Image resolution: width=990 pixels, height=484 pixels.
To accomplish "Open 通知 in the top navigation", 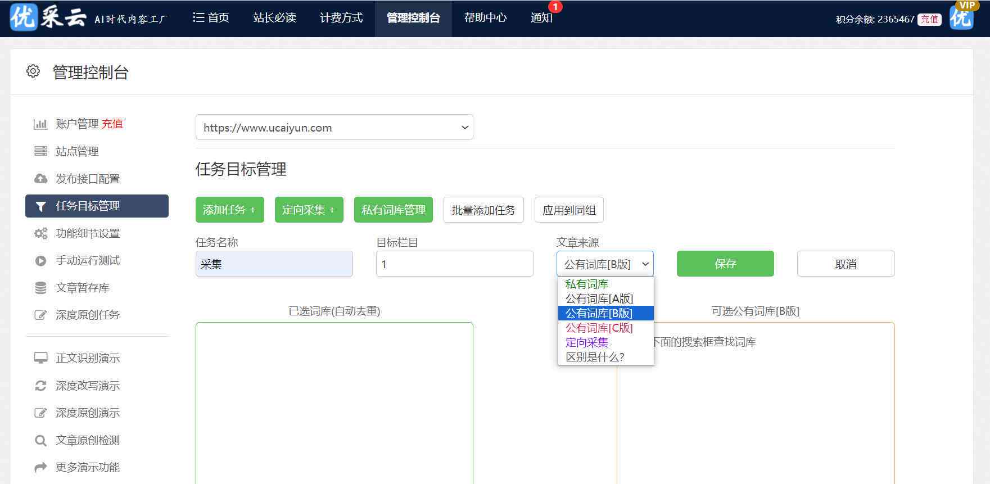I will coord(541,18).
